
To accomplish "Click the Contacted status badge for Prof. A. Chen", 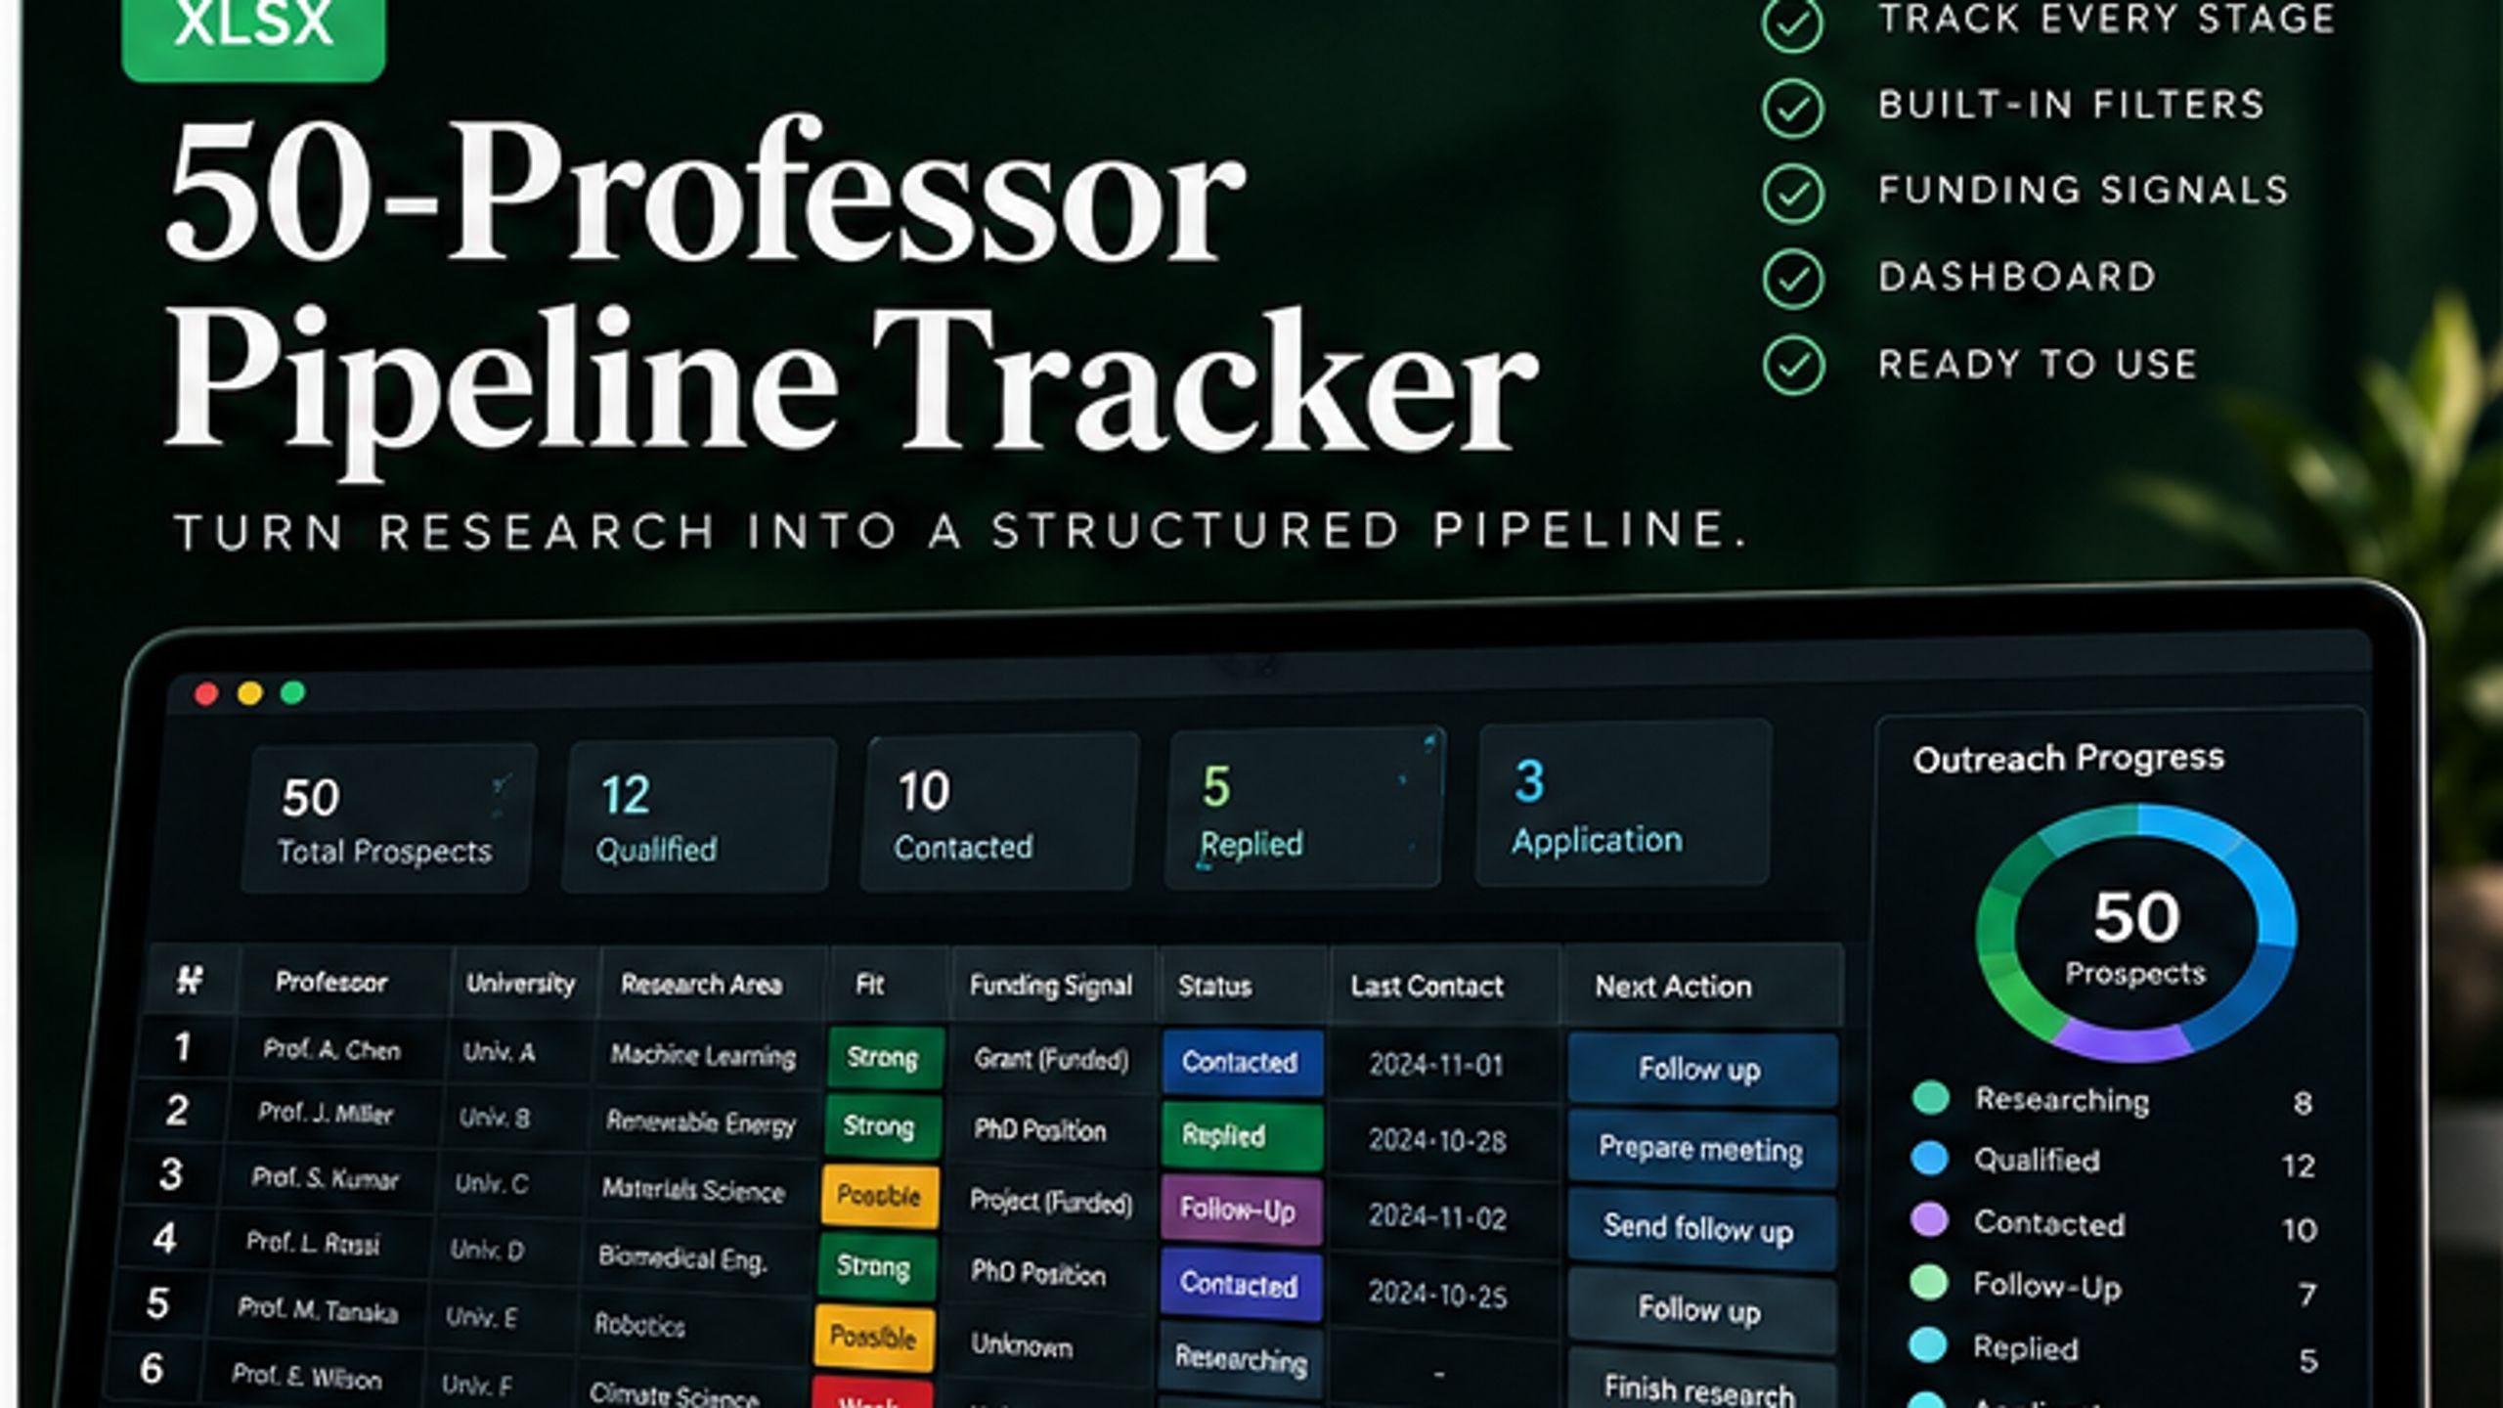I will click(x=1242, y=1062).
